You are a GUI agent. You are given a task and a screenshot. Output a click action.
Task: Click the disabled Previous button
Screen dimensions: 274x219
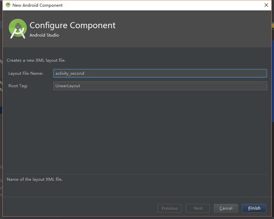click(170, 208)
